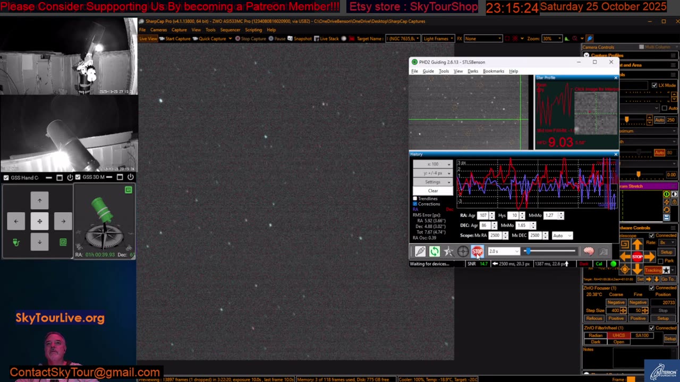Click the spiral search icon in telescope controls

pyautogui.click(x=625, y=244)
